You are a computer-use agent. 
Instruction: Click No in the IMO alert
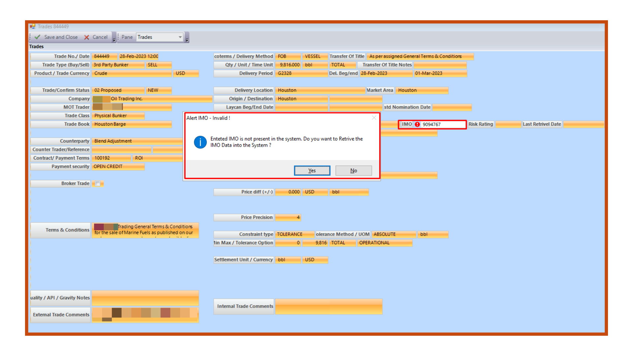click(353, 170)
